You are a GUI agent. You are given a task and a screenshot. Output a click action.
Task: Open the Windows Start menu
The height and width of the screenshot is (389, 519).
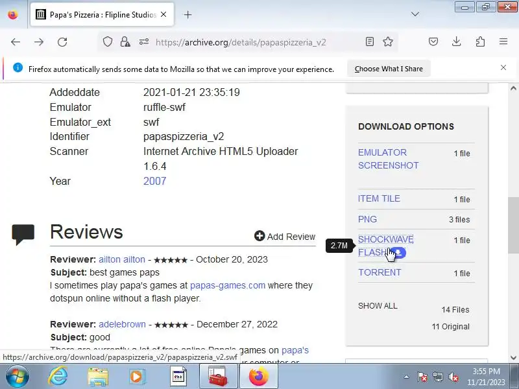[17, 377]
